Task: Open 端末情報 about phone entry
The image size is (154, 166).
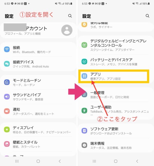Action: click(116, 145)
